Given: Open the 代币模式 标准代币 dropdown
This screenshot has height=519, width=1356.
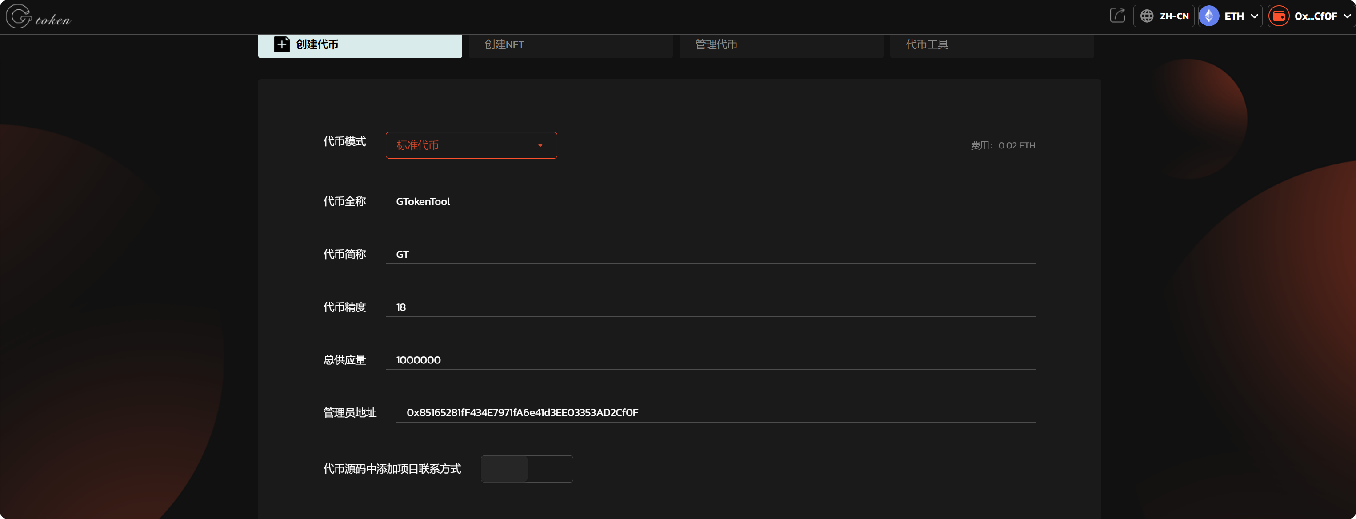Looking at the screenshot, I should pos(471,145).
